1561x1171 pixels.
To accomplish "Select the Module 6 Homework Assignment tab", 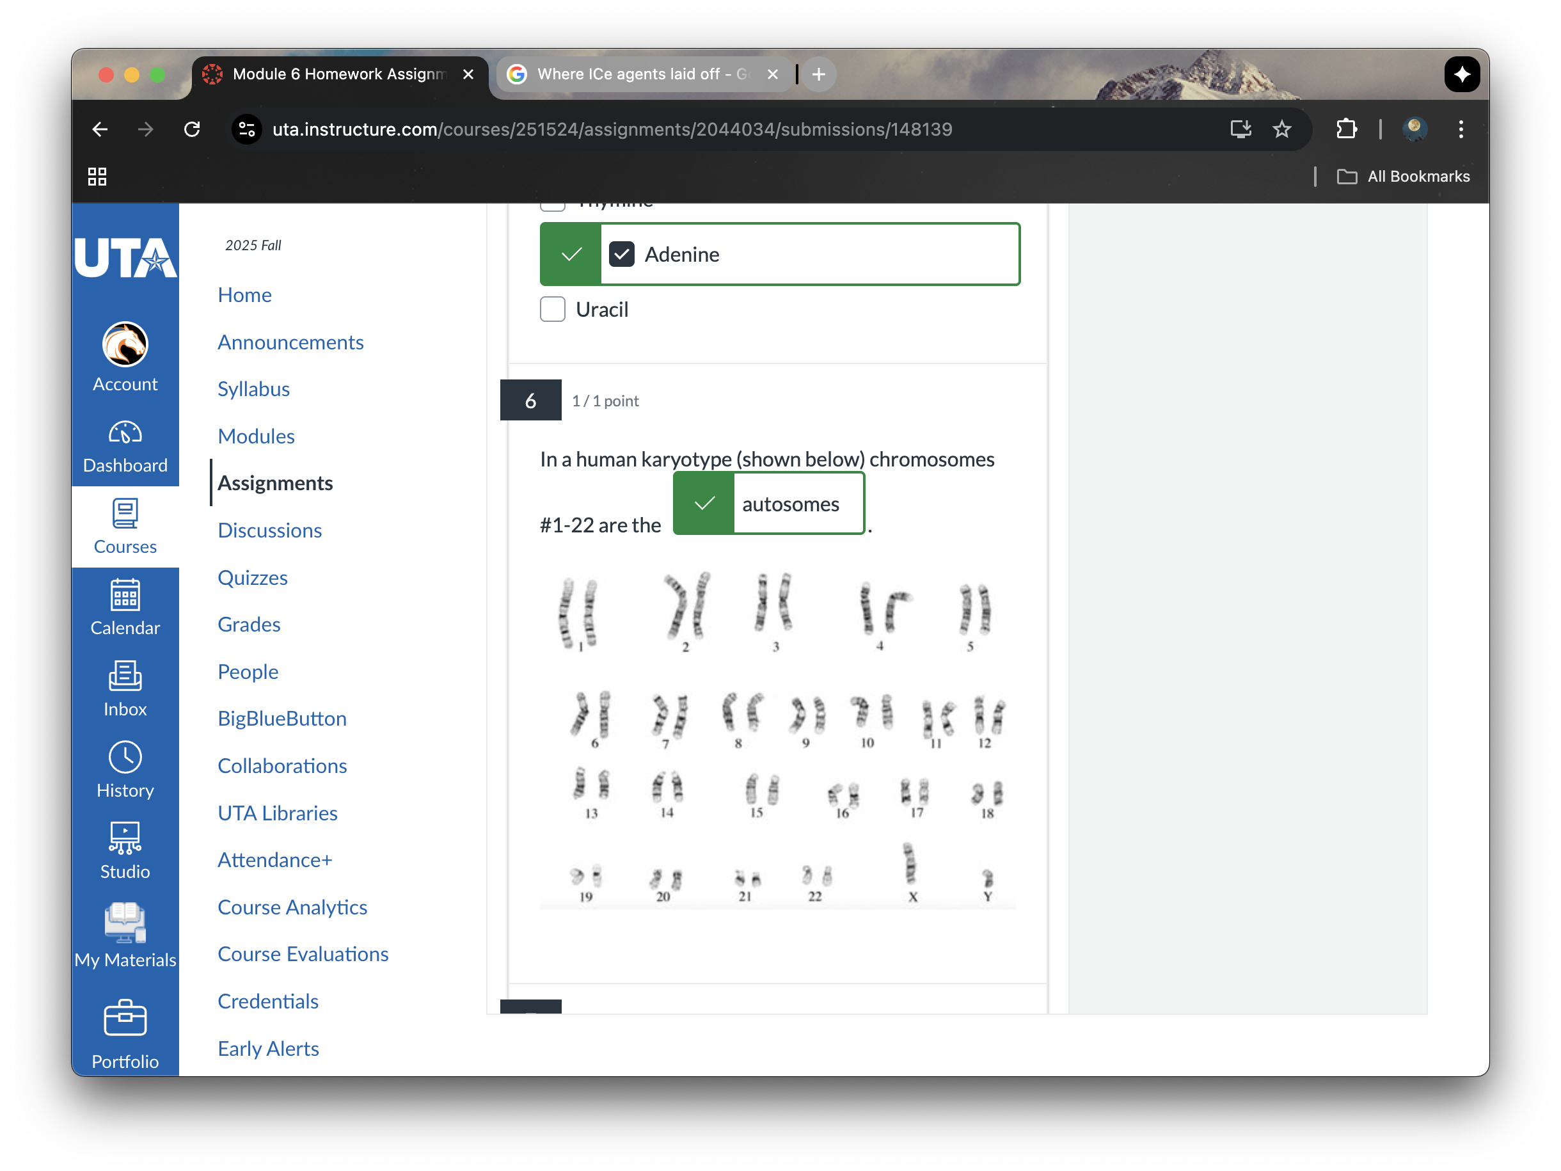I will point(338,74).
